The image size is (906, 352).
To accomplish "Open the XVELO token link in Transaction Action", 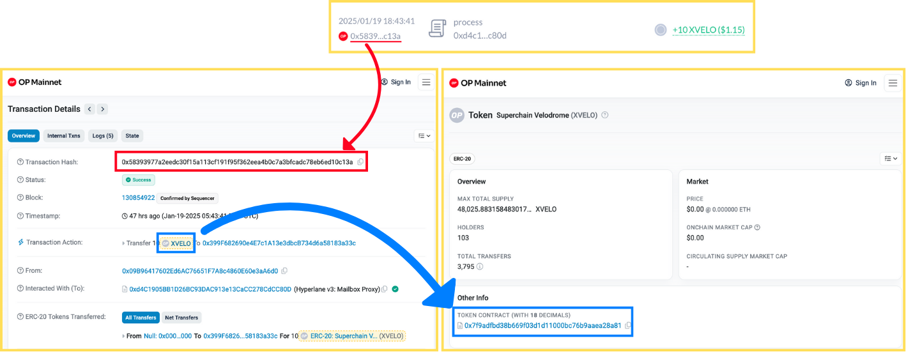I will [176, 243].
